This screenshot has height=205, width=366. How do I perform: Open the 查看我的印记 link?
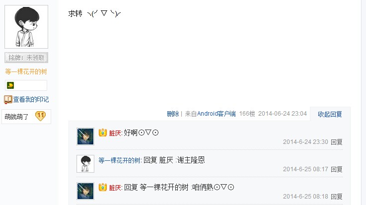pyautogui.click(x=31, y=100)
